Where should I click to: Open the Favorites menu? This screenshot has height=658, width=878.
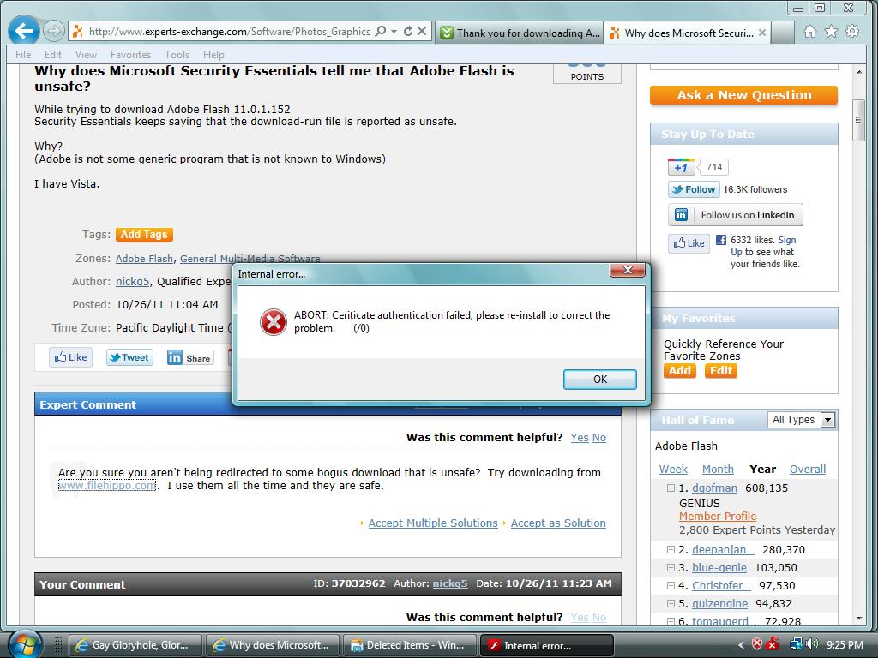pyautogui.click(x=130, y=55)
